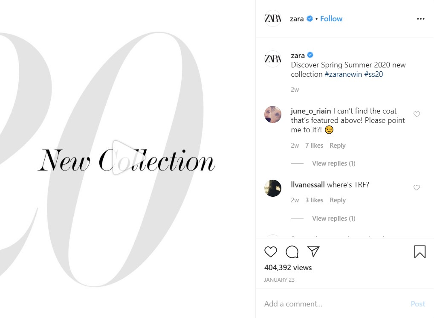Play the New Collection video
Screen dimensions: 434x318
click(x=124, y=158)
